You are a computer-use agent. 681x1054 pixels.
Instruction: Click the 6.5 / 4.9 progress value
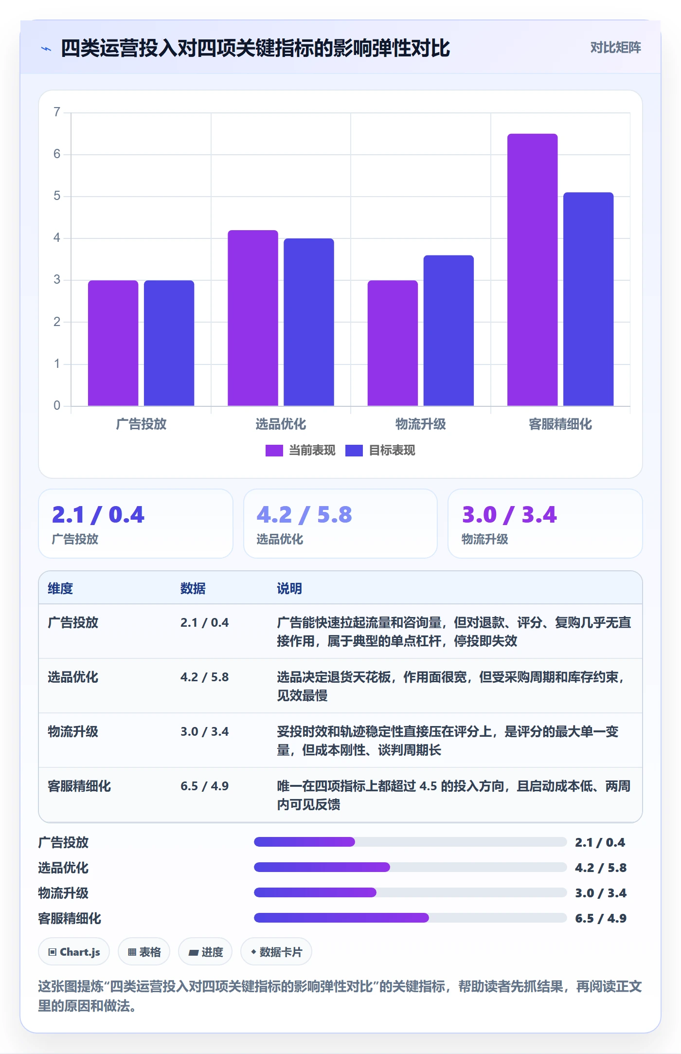pyautogui.click(x=601, y=918)
